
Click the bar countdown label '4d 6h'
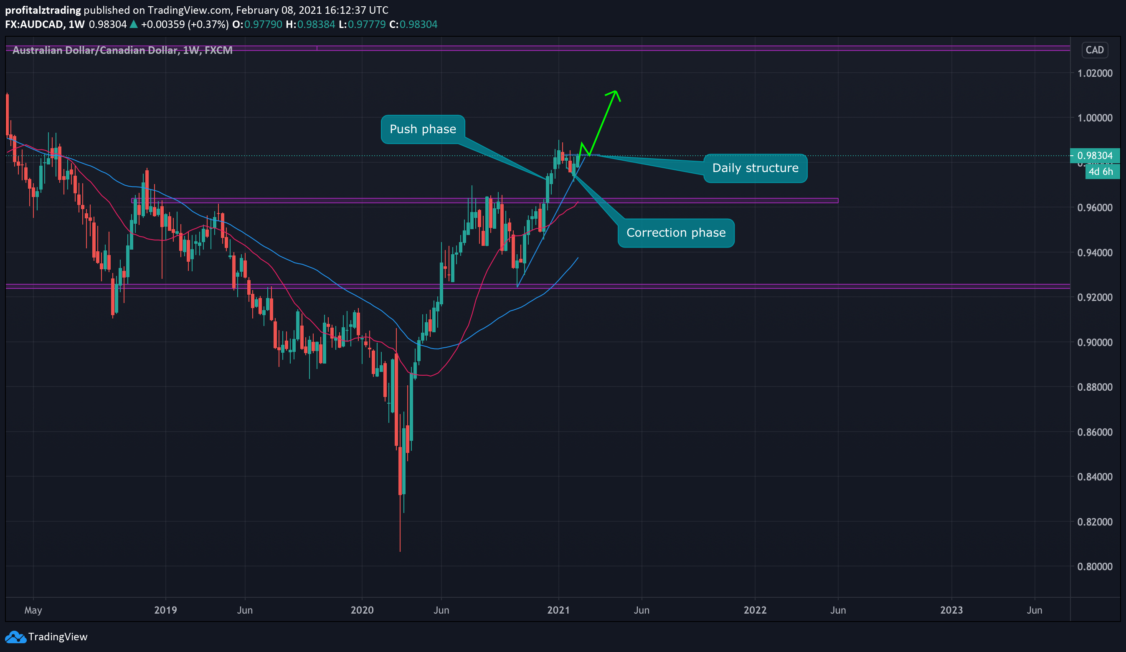coord(1102,172)
